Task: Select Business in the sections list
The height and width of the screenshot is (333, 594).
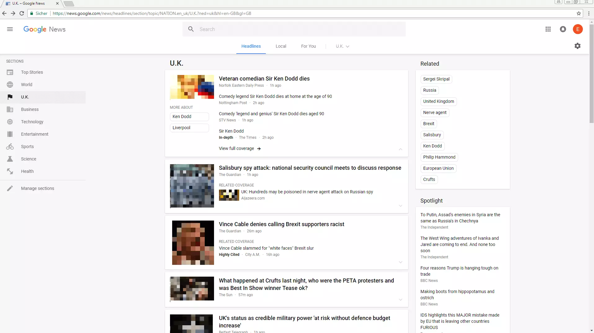Action: [43, 109]
